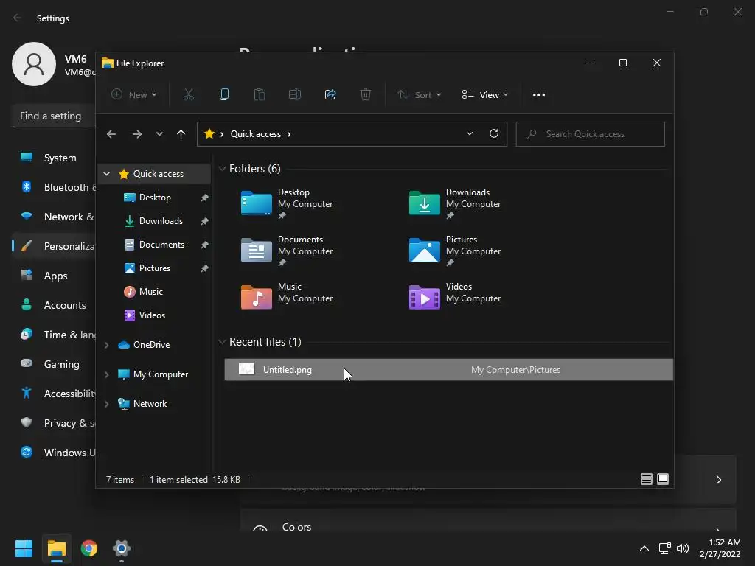The height and width of the screenshot is (566, 755).
Task: Click the Paste clipboard icon
Action: pos(259,94)
